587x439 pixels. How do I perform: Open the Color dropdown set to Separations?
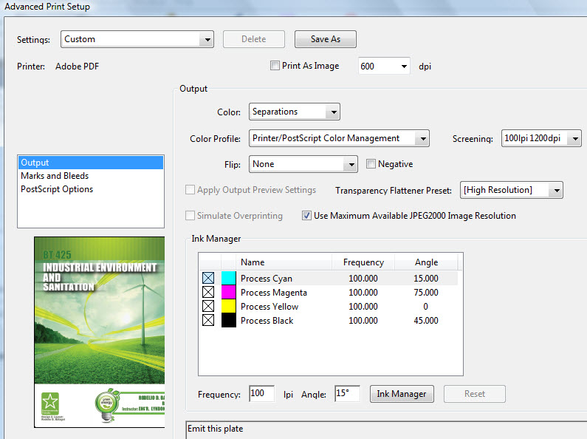(295, 112)
